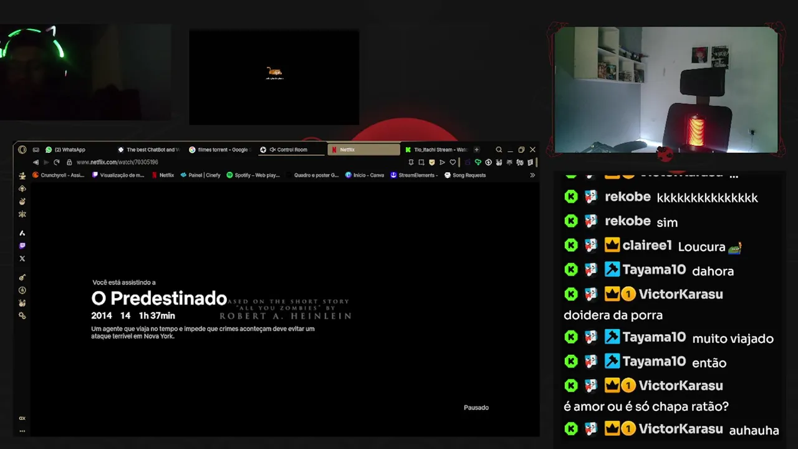Open the Início - Canva bookmark

pos(365,175)
